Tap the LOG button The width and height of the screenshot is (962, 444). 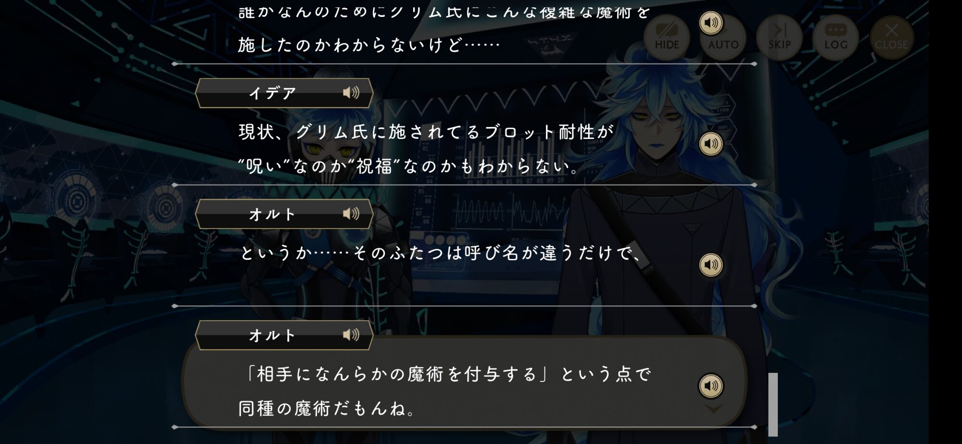click(x=836, y=37)
